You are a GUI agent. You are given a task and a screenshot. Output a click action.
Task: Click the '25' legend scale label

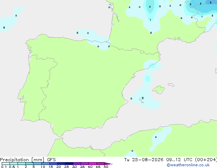tap(66, 167)
